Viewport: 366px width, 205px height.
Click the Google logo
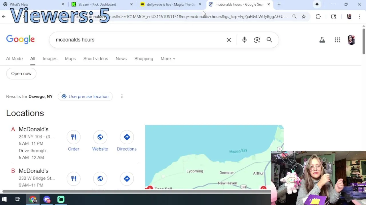coord(21,40)
